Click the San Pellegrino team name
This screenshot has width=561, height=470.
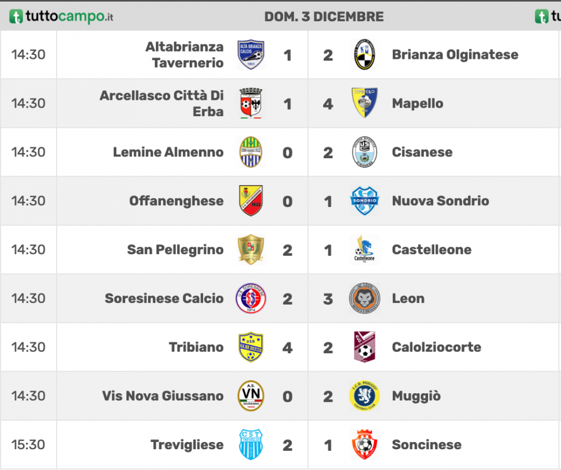[x=175, y=250]
